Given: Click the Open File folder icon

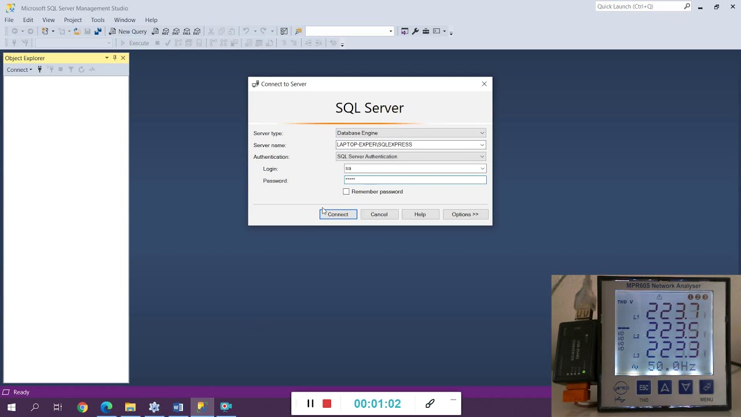Looking at the screenshot, I should [77, 31].
